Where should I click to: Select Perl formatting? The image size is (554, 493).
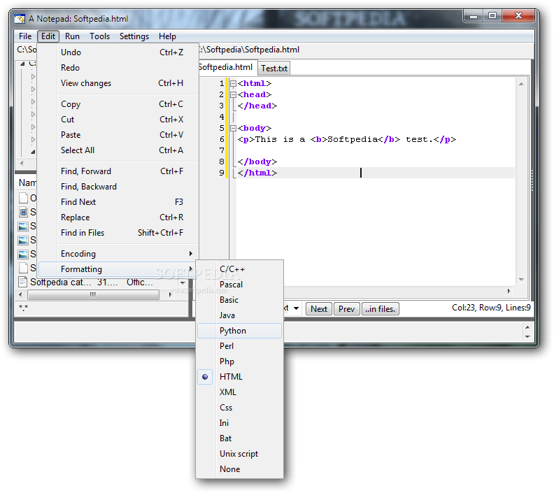239,346
